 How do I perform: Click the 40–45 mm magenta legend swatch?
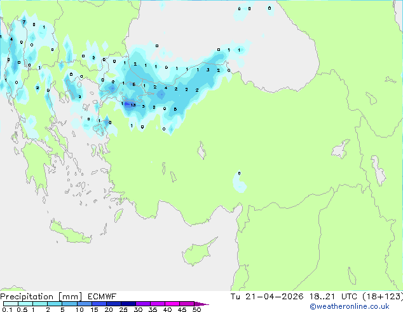click(172, 304)
